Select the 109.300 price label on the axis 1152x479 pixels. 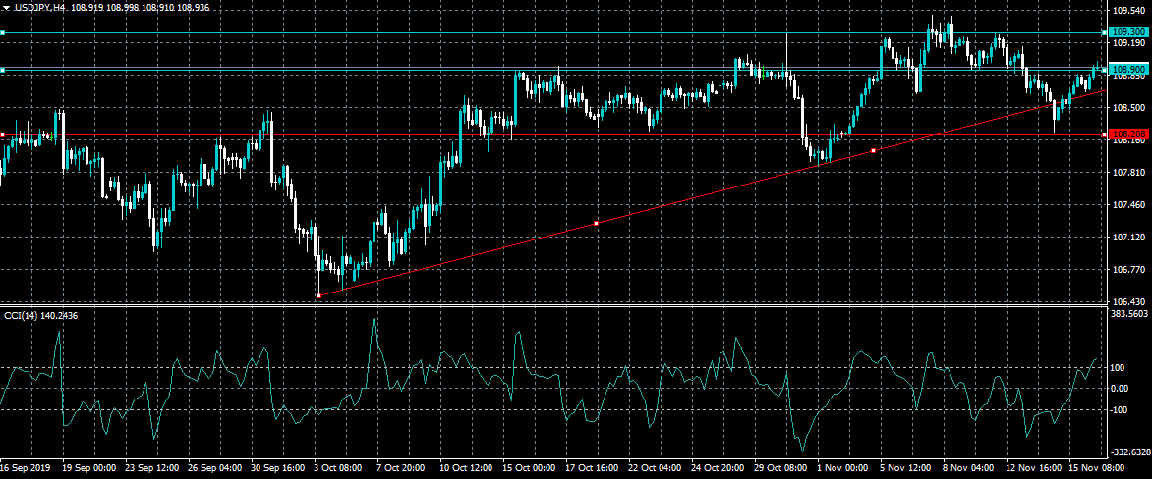(1129, 32)
